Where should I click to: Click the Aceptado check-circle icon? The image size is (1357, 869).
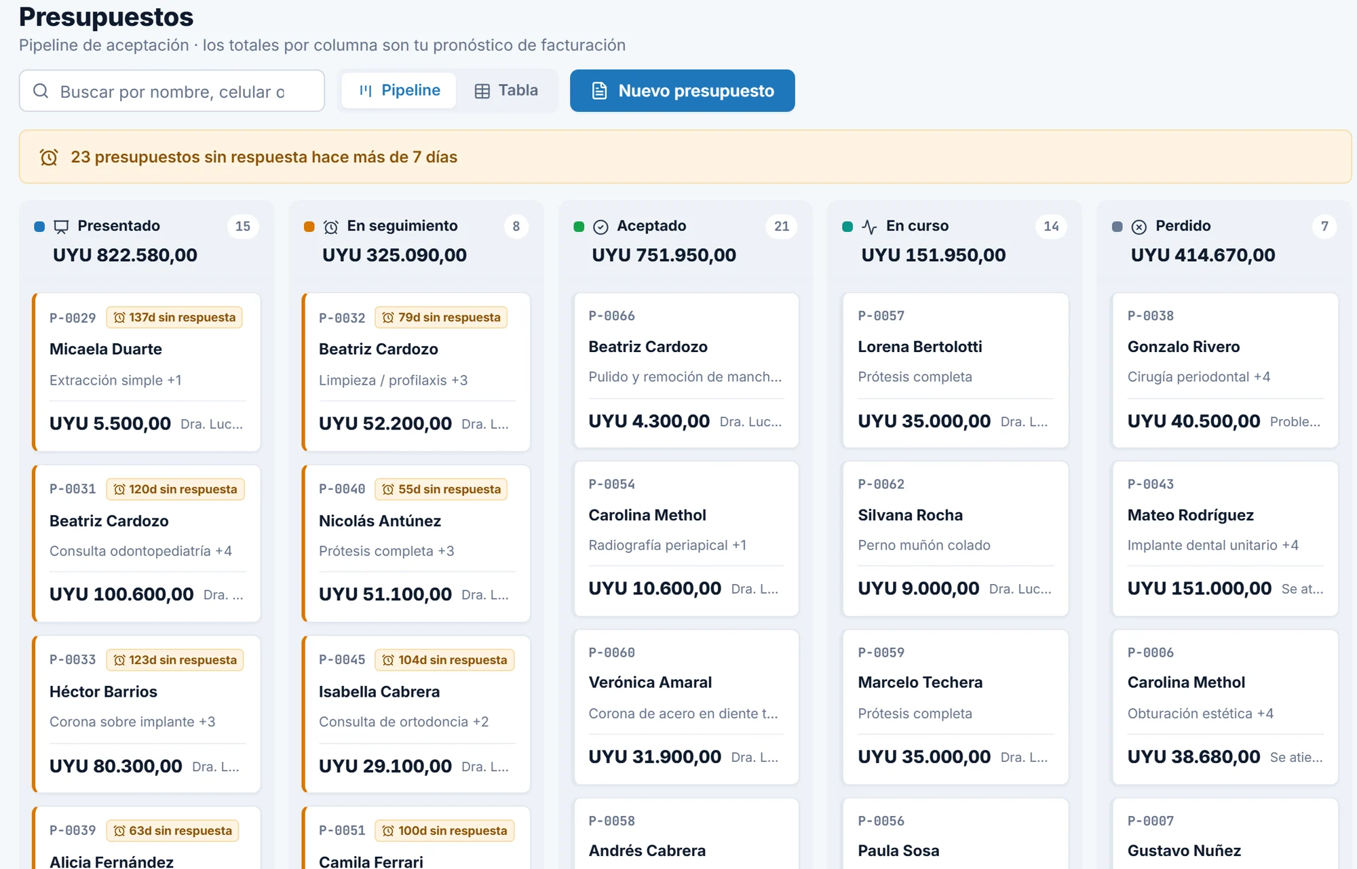pos(600,227)
